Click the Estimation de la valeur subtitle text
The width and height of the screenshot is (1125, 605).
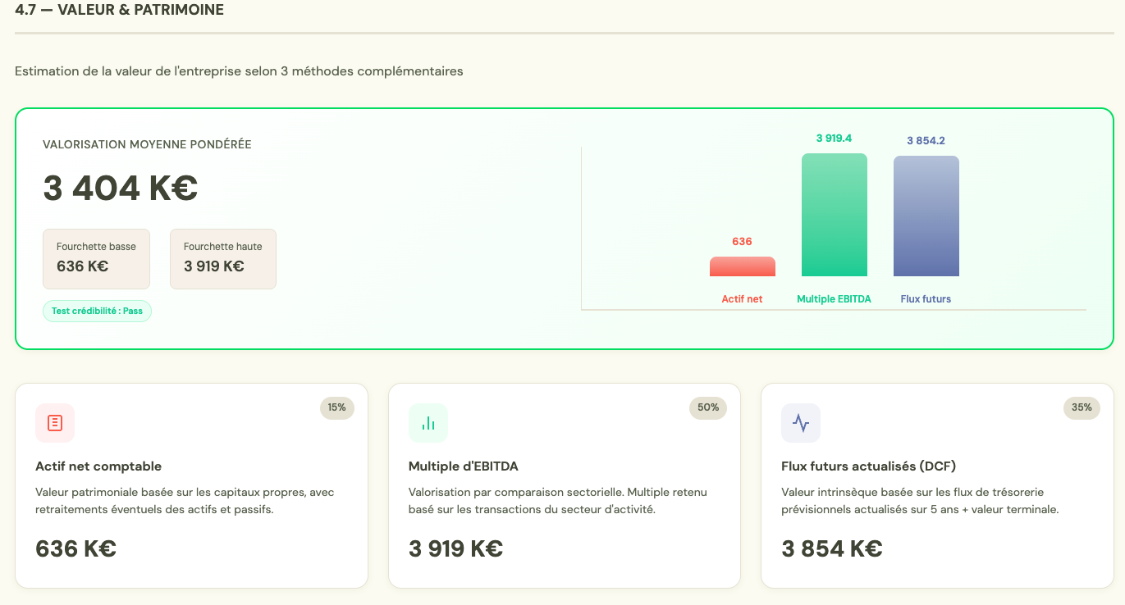[x=239, y=71]
